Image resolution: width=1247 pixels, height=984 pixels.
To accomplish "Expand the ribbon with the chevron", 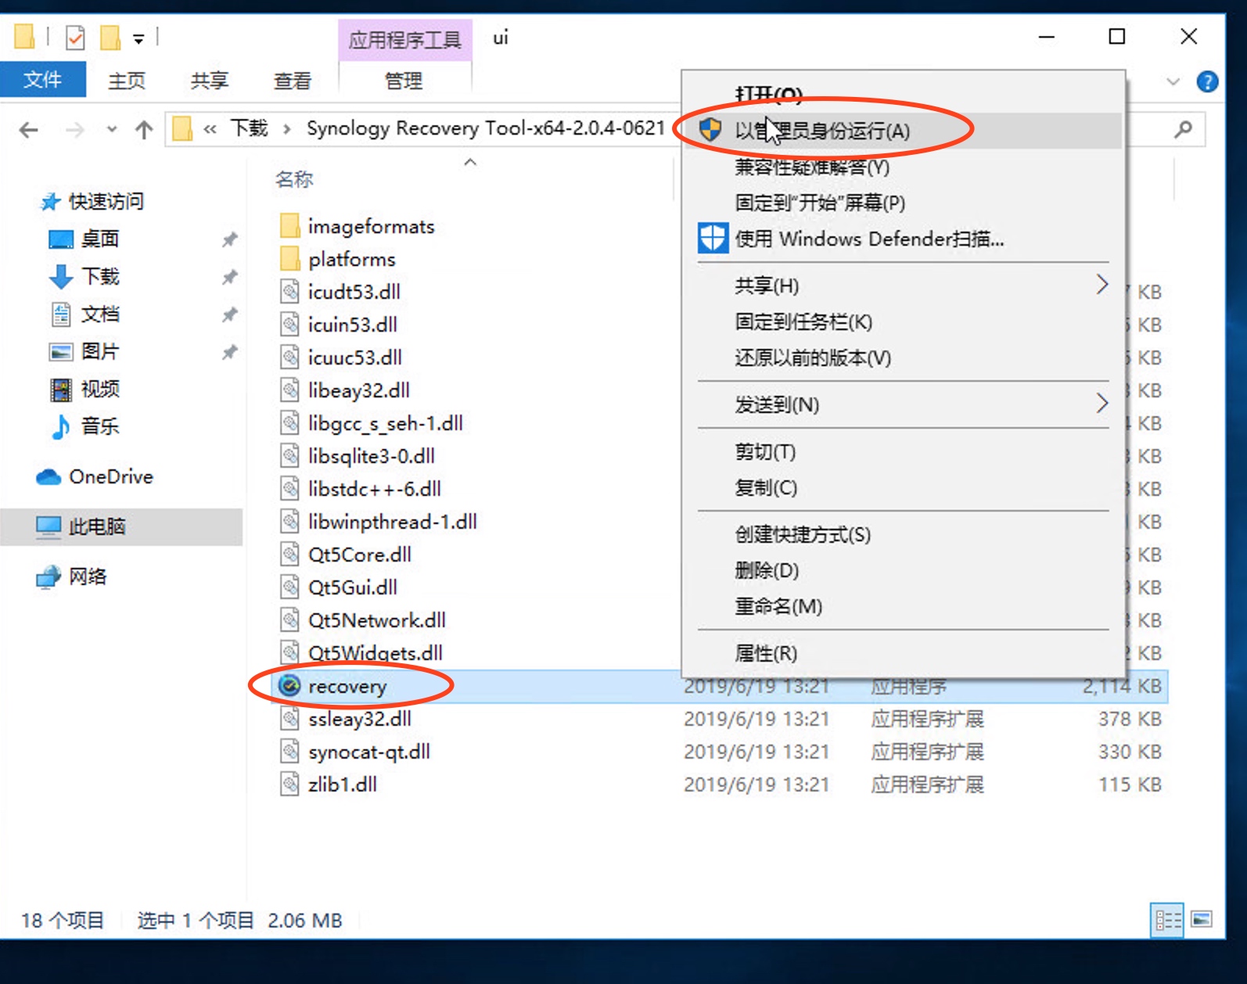I will [1173, 81].
